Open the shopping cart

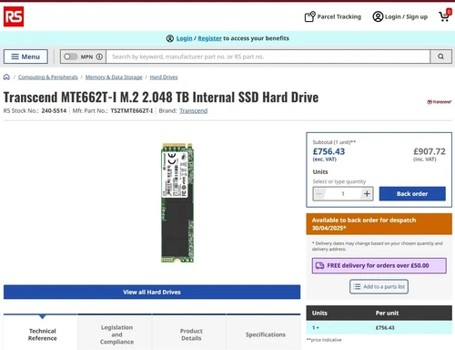click(445, 15)
